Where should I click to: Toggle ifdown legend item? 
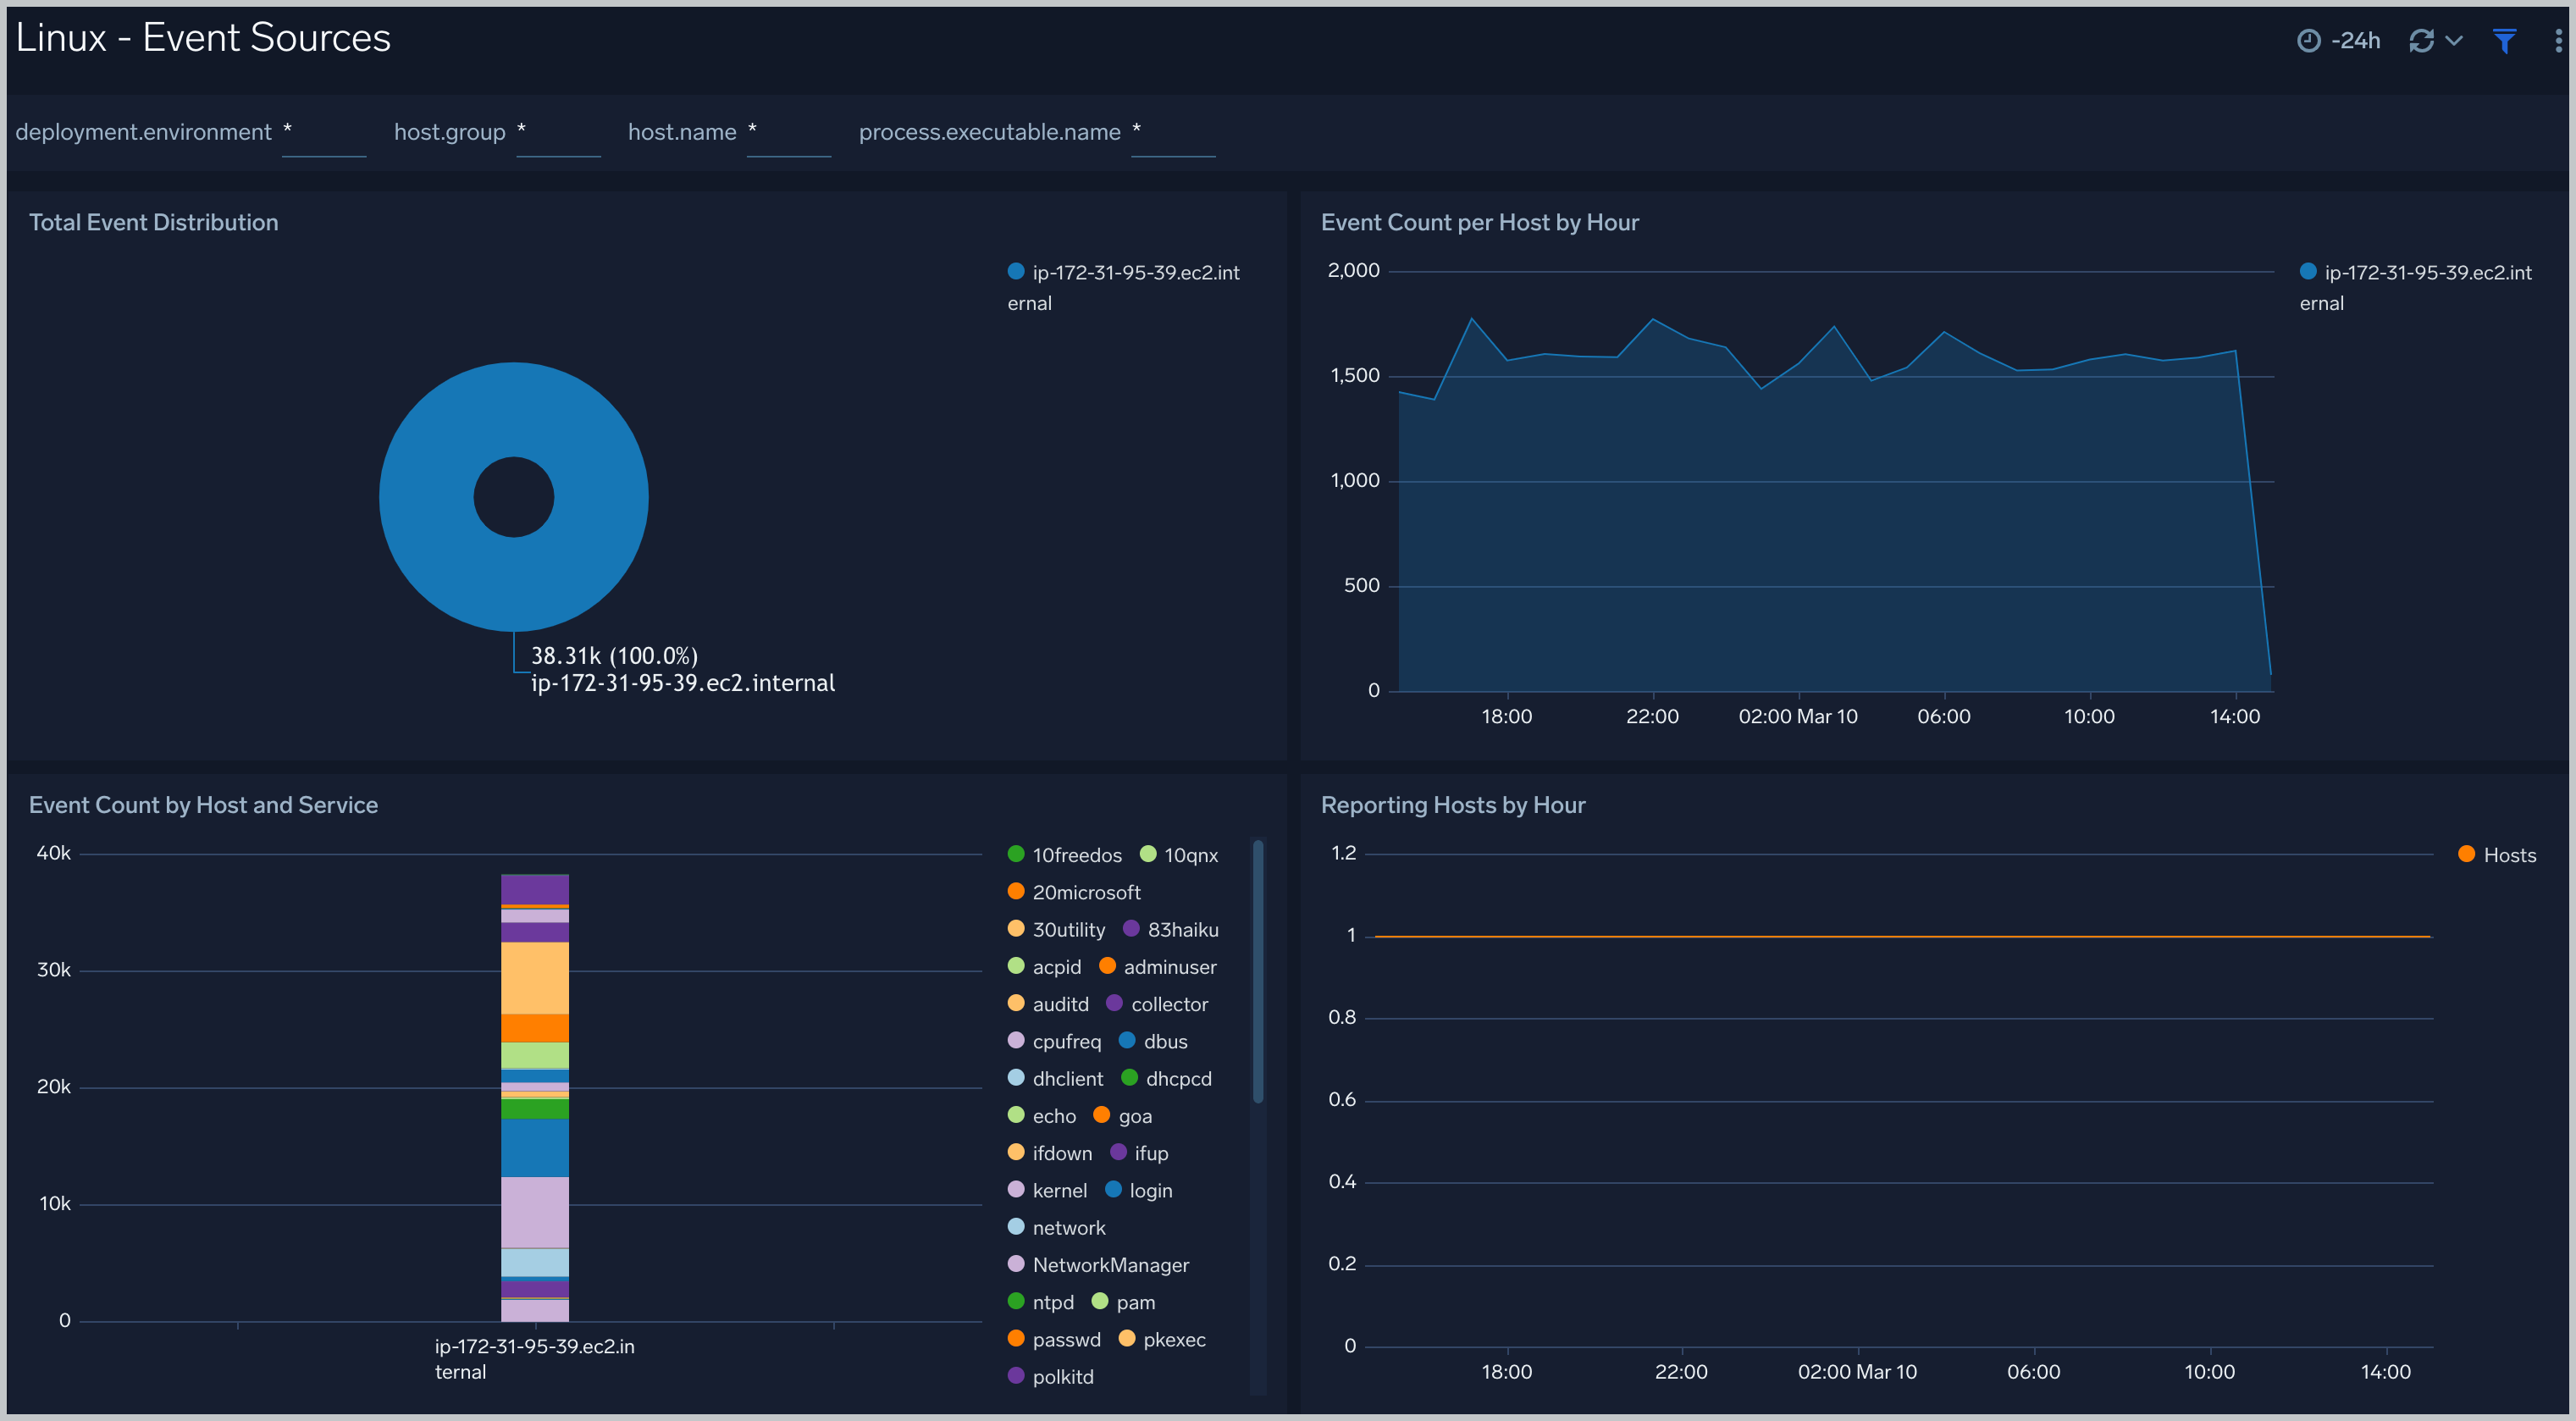(x=1050, y=1153)
